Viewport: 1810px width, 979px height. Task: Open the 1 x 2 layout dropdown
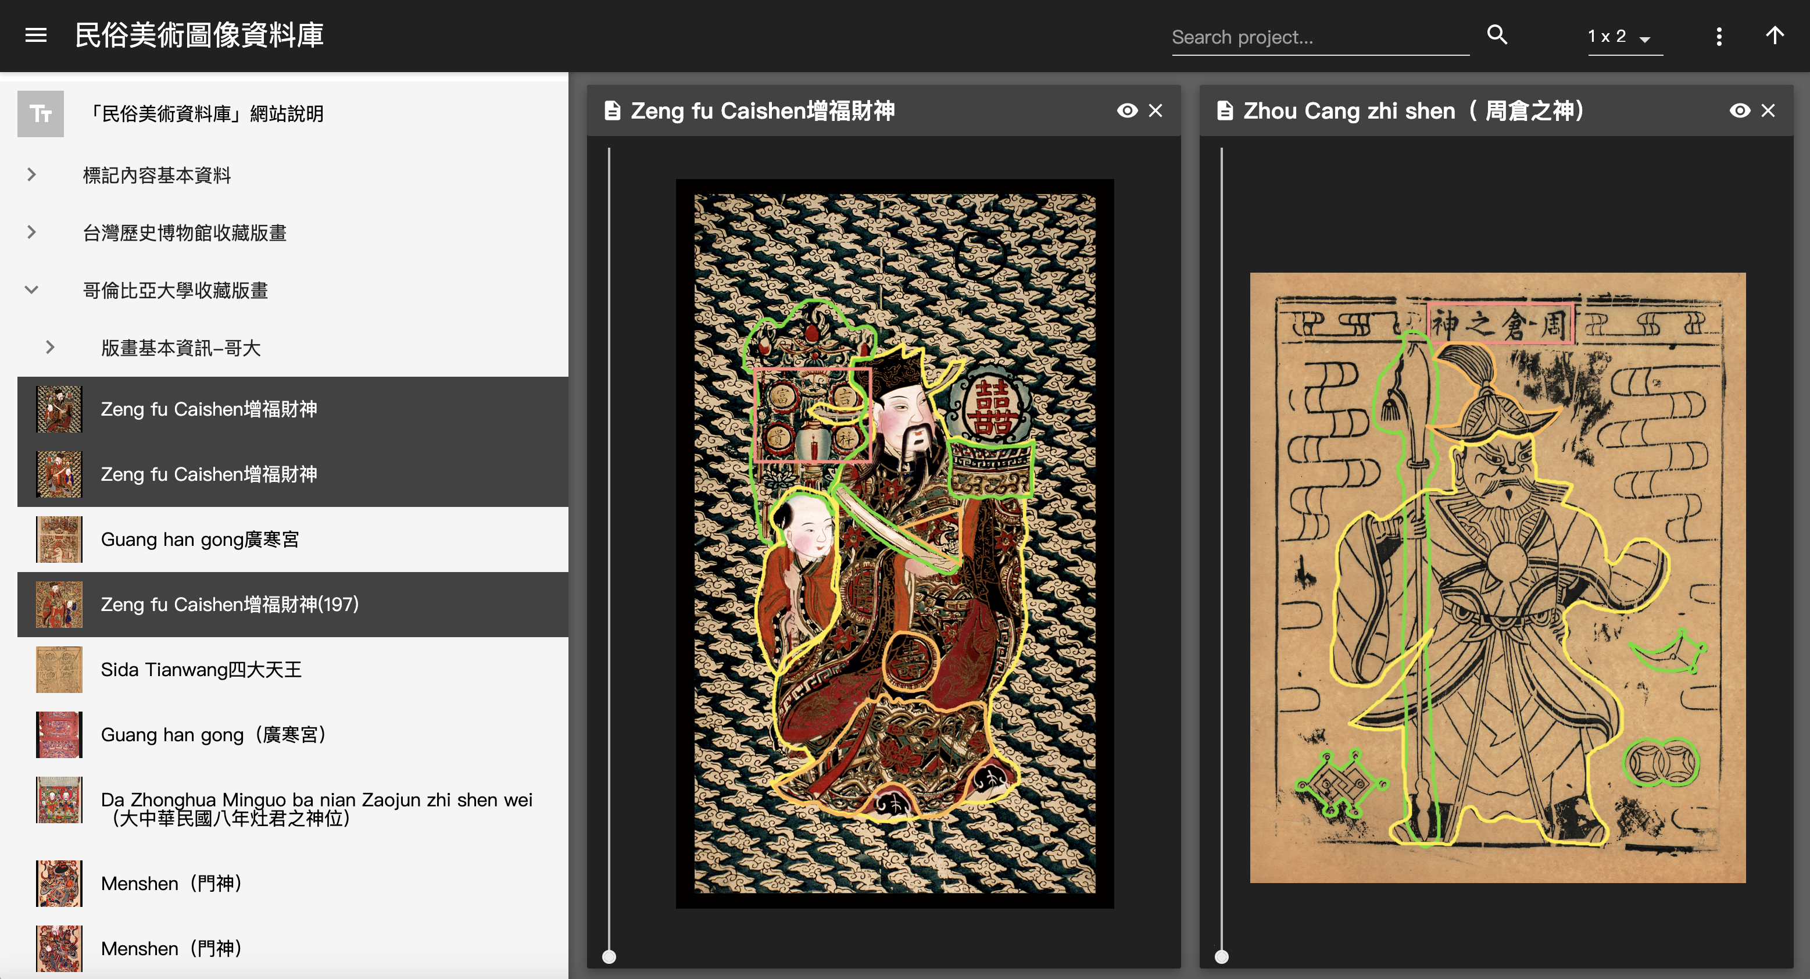point(1625,37)
